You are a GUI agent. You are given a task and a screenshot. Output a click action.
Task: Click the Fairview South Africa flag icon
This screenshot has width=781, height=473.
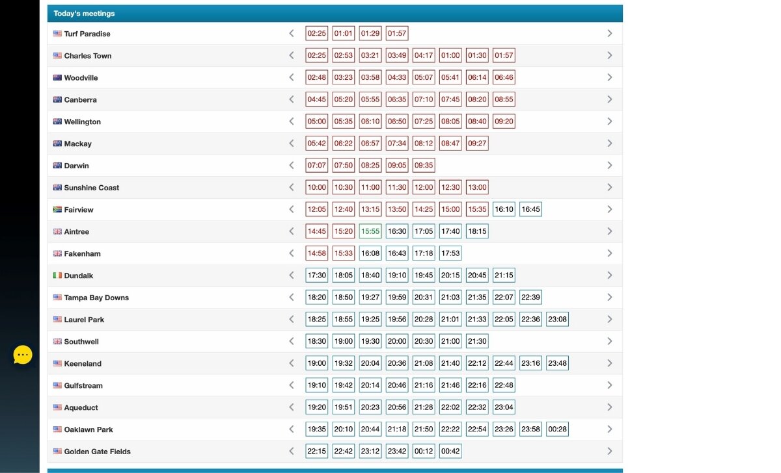pos(57,210)
